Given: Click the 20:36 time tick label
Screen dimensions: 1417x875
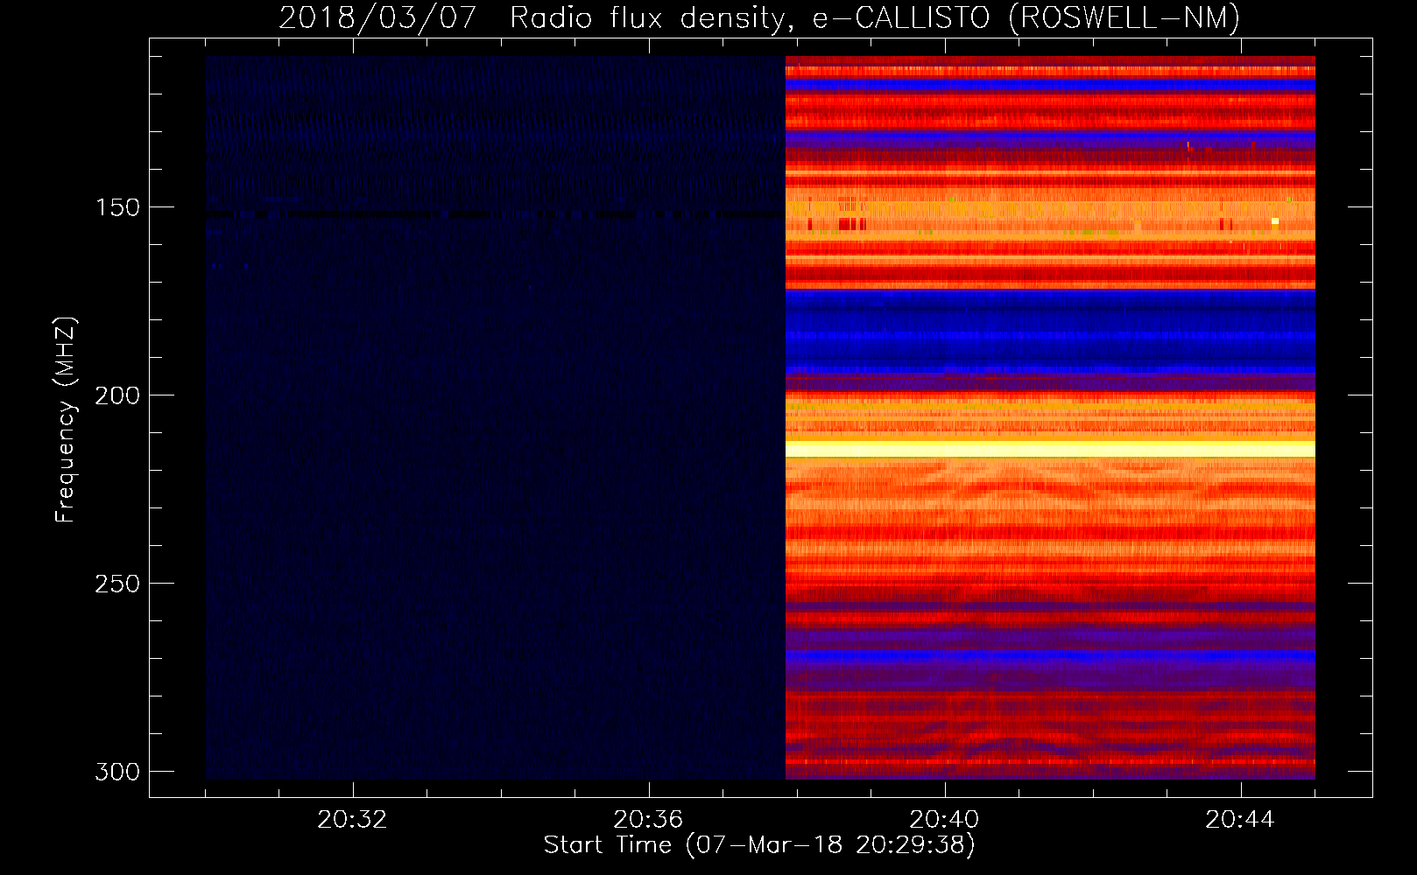Looking at the screenshot, I should point(648,819).
